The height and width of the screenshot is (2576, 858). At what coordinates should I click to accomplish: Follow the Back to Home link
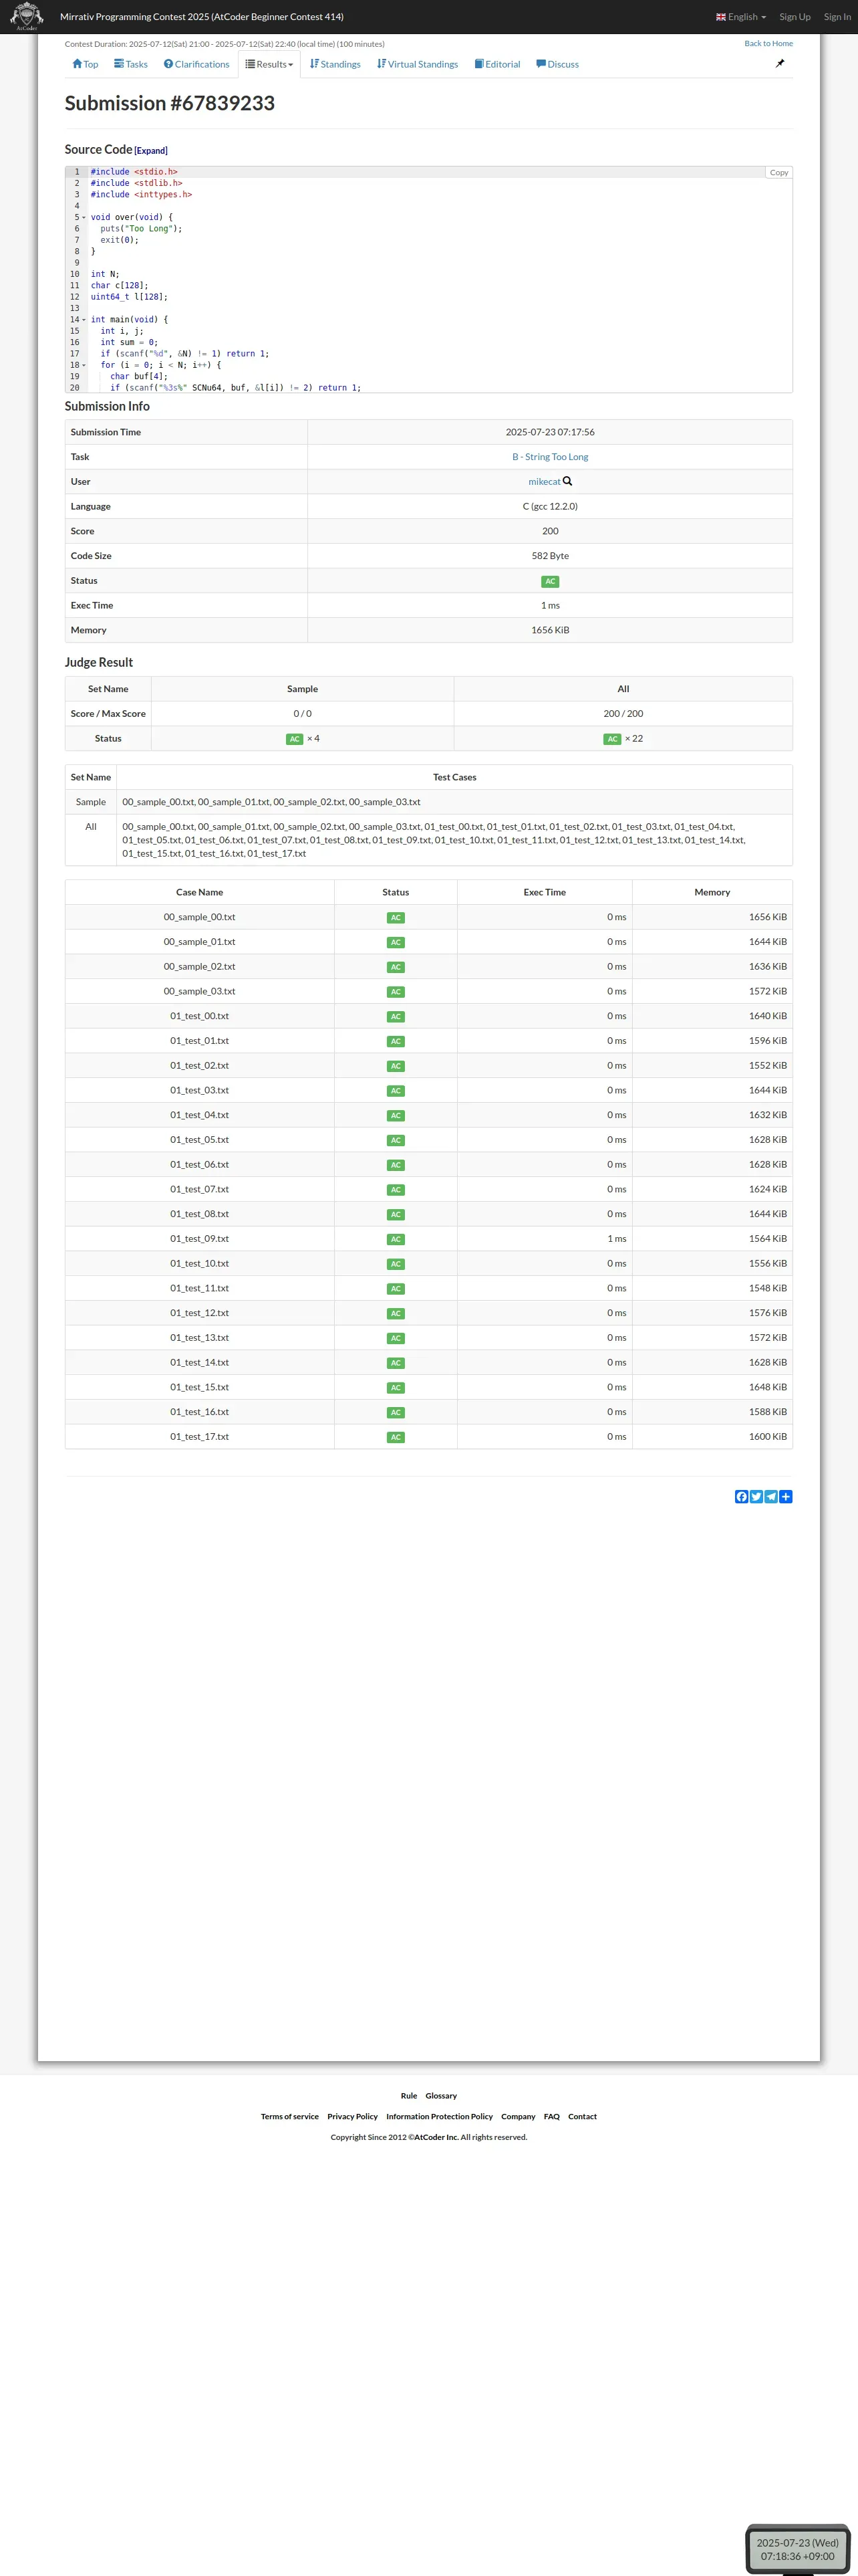768,44
